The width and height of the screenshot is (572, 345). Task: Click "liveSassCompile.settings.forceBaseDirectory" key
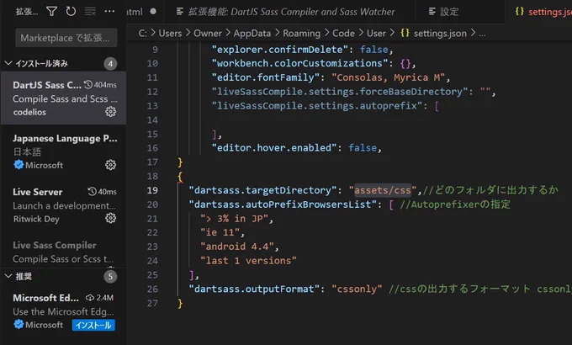[340, 92]
